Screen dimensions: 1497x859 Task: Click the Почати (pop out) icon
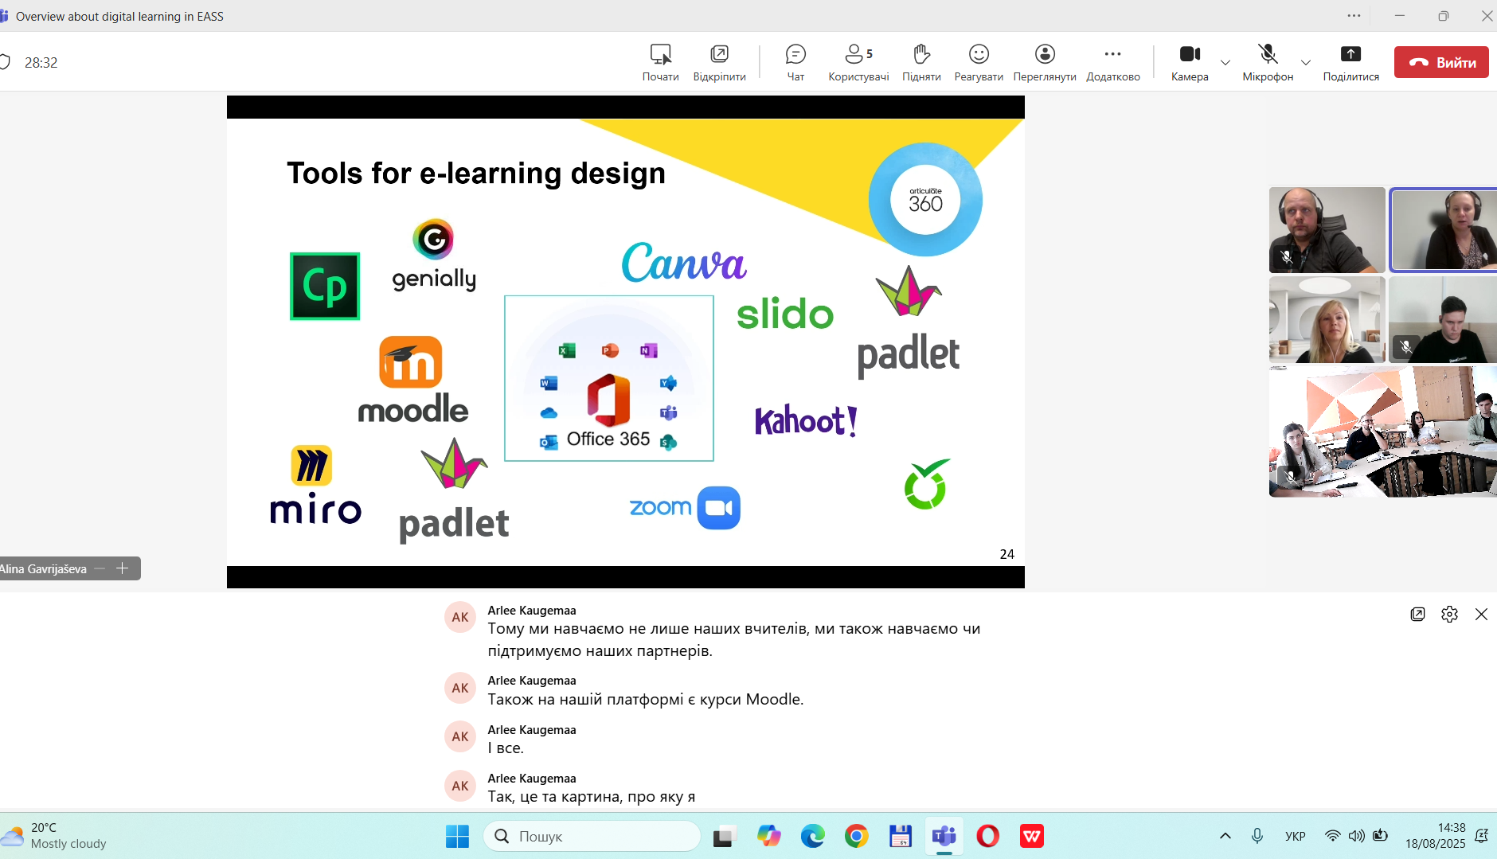coord(660,62)
